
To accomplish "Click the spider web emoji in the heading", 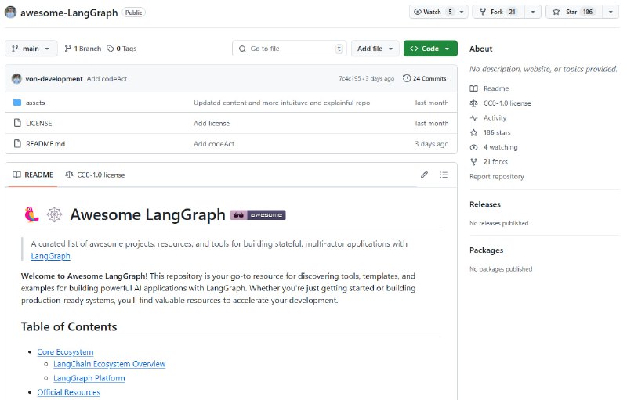I will 54,214.
